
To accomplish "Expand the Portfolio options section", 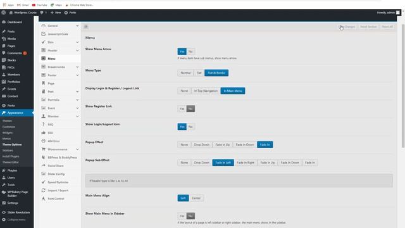I will [60, 100].
